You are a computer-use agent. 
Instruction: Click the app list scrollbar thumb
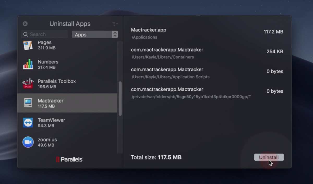(x=120, y=98)
